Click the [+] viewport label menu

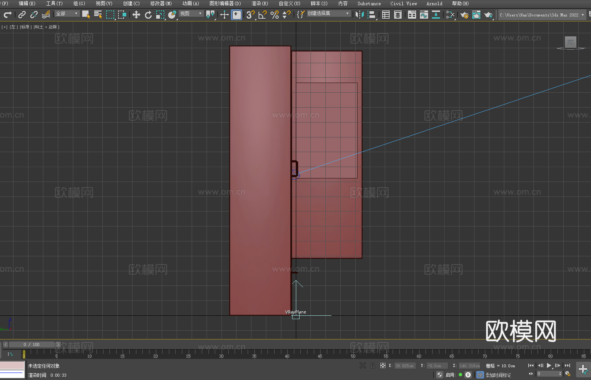pos(4,27)
